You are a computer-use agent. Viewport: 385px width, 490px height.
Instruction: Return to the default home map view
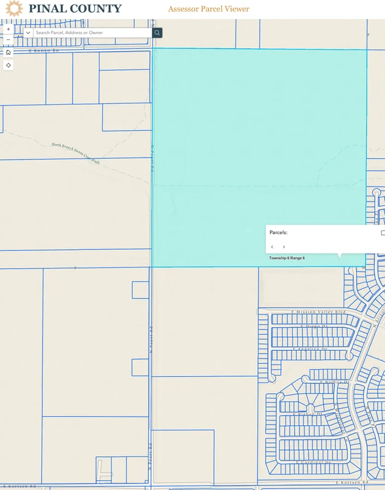pos(8,52)
